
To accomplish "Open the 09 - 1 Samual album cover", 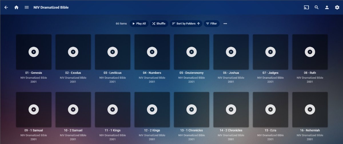I will pyautogui.click(x=34, y=109).
